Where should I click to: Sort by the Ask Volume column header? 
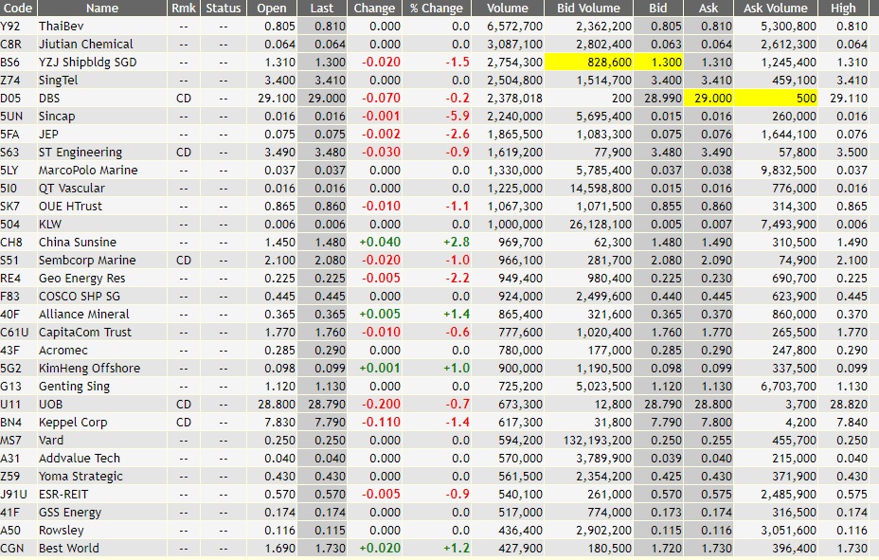click(776, 8)
